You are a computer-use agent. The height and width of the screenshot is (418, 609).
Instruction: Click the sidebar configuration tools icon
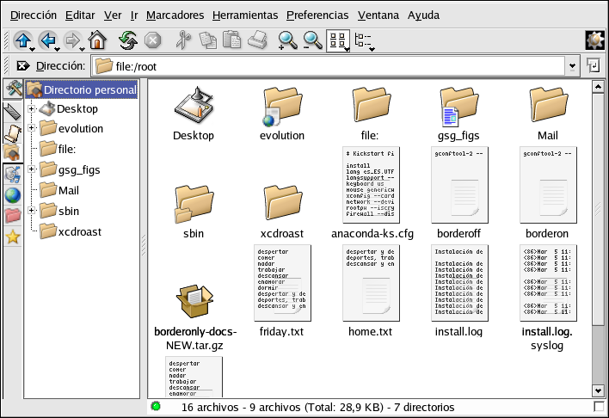pos(13,89)
